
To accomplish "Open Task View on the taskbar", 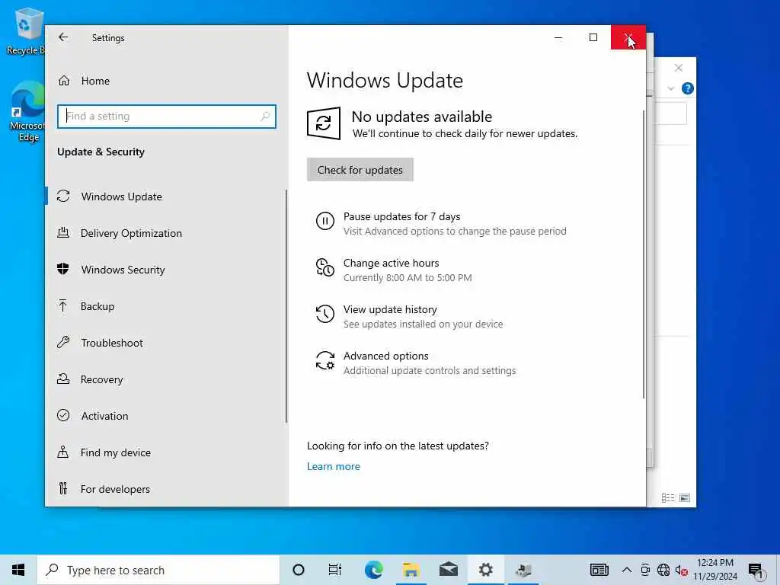I will pyautogui.click(x=335, y=570).
